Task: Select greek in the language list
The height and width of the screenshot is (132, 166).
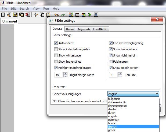Action: pyautogui.click(x=133, y=130)
